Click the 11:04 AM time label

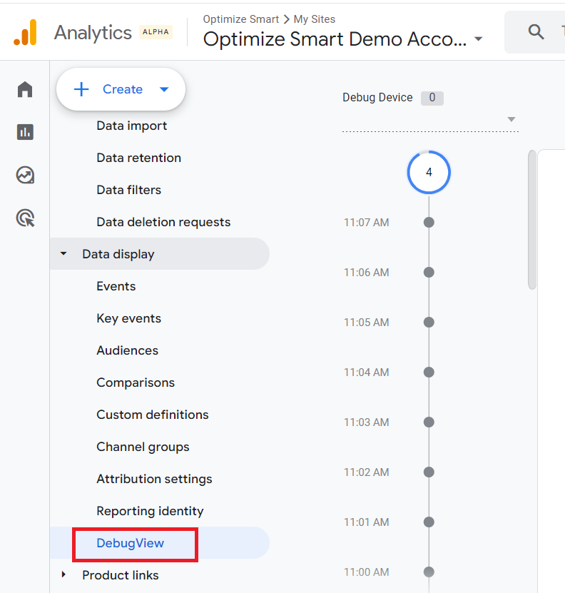pyautogui.click(x=367, y=372)
